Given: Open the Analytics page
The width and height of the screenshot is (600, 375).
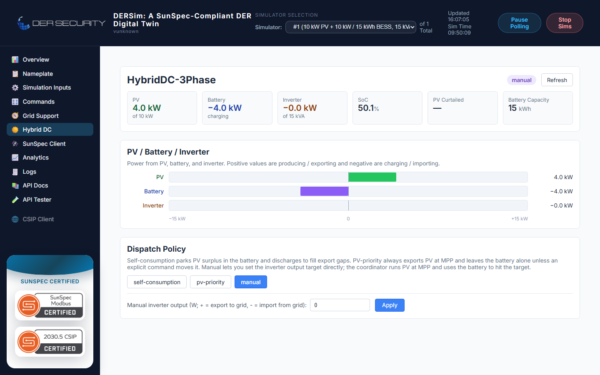Looking at the screenshot, I should pyautogui.click(x=50, y=157).
